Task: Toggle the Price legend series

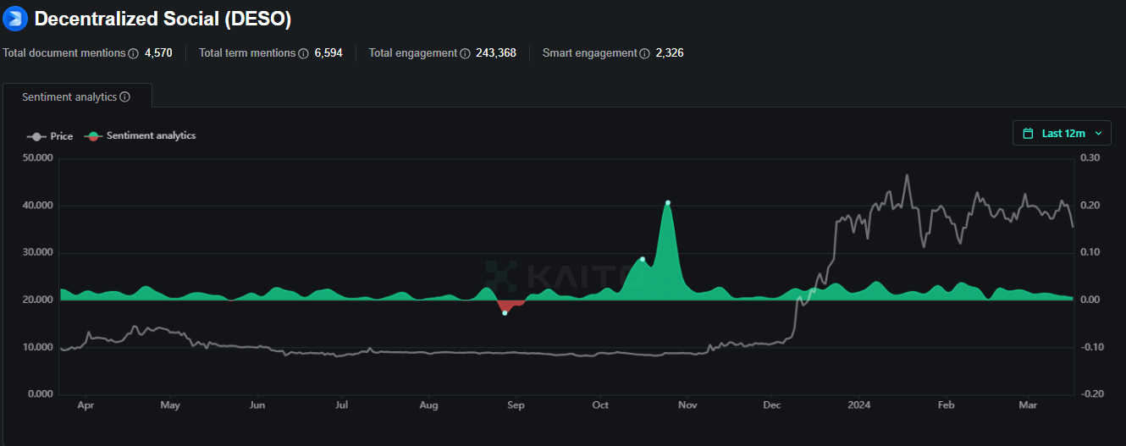Action: [50, 135]
